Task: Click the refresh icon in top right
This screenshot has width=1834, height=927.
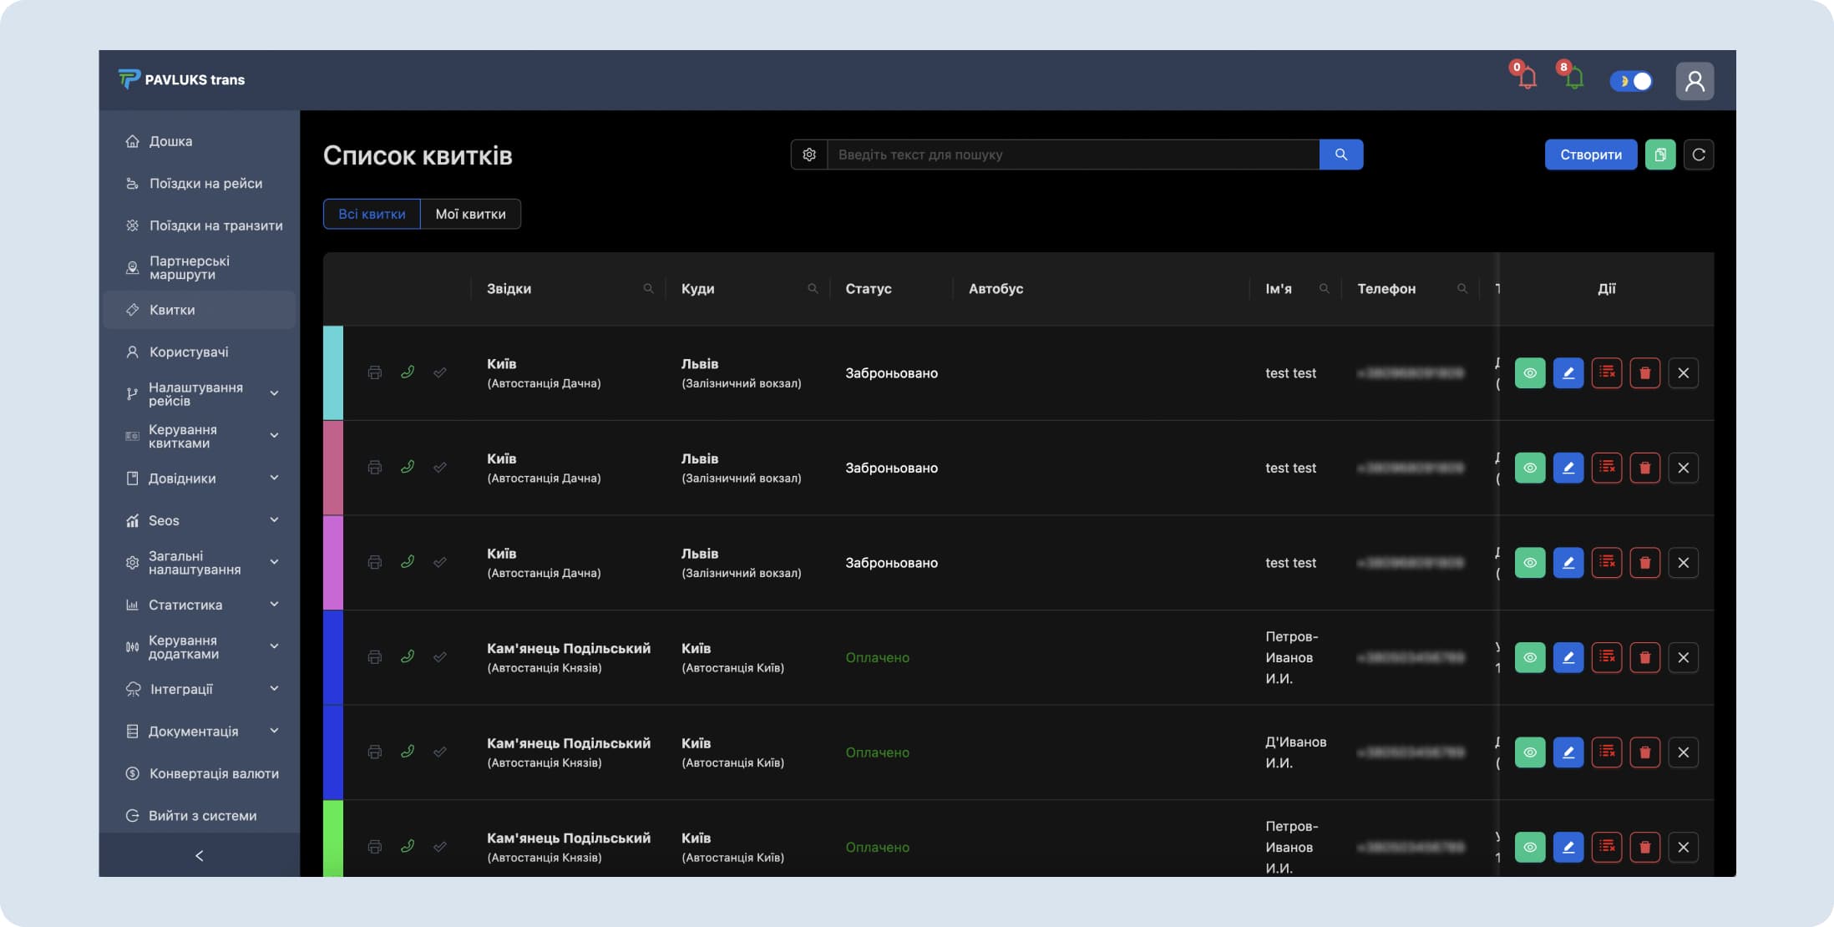Action: coord(1699,154)
